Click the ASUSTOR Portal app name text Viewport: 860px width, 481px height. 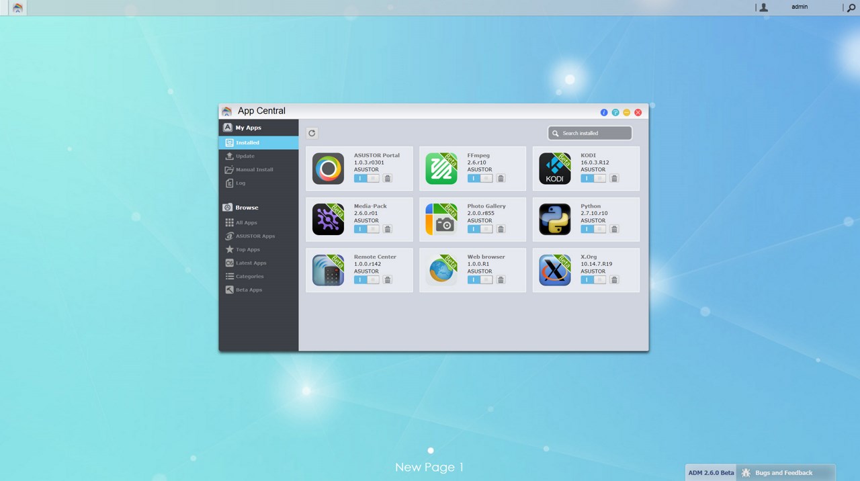377,155
